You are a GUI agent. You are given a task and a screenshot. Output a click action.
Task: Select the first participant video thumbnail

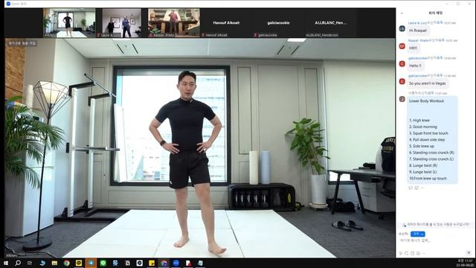[69, 23]
